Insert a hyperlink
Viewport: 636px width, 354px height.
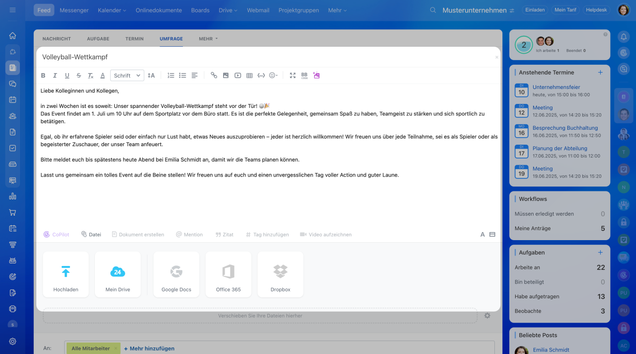click(x=214, y=76)
